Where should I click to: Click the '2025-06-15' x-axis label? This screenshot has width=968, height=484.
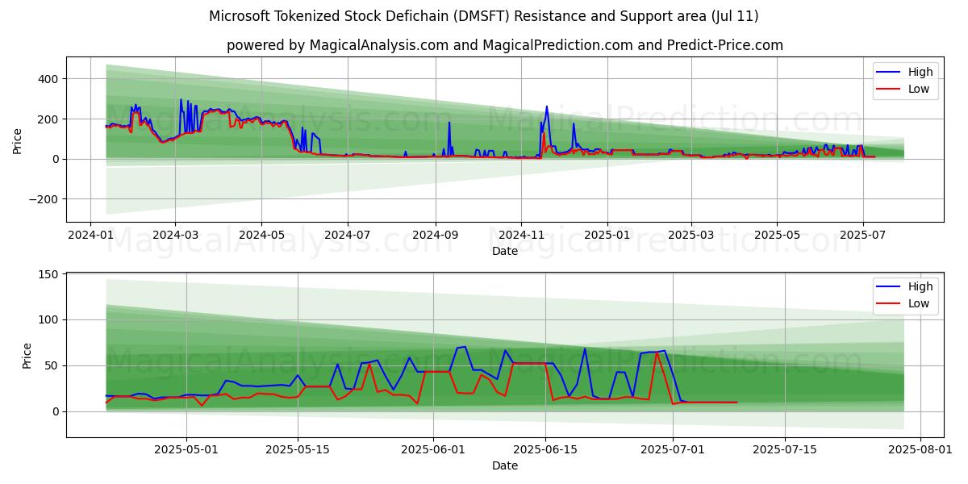pyautogui.click(x=545, y=449)
